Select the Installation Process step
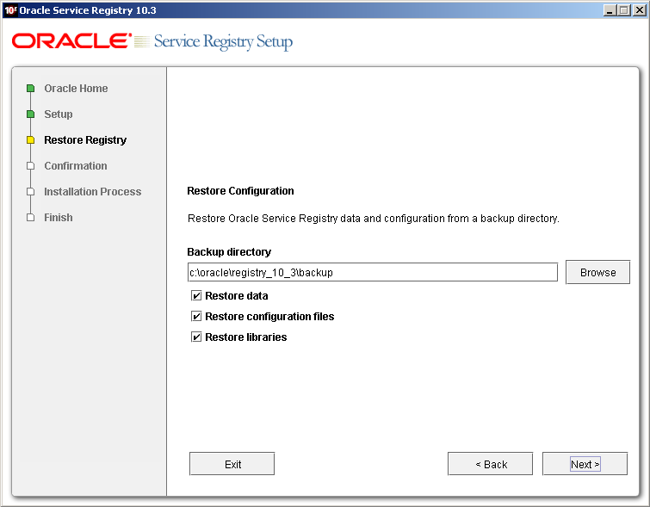The width and height of the screenshot is (650, 507). pos(92,192)
